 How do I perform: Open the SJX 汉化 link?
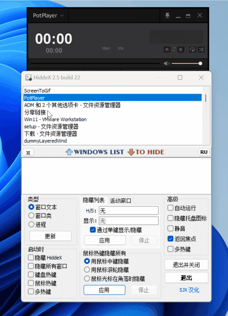pyautogui.click(x=189, y=290)
